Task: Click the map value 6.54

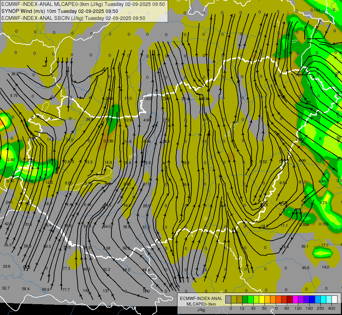Action: pyautogui.click(x=283, y=183)
